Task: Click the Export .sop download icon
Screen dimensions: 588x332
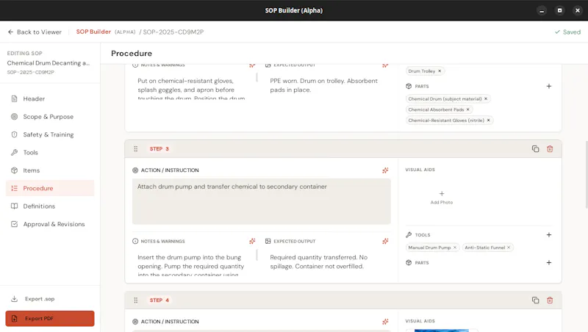Action: (14, 299)
